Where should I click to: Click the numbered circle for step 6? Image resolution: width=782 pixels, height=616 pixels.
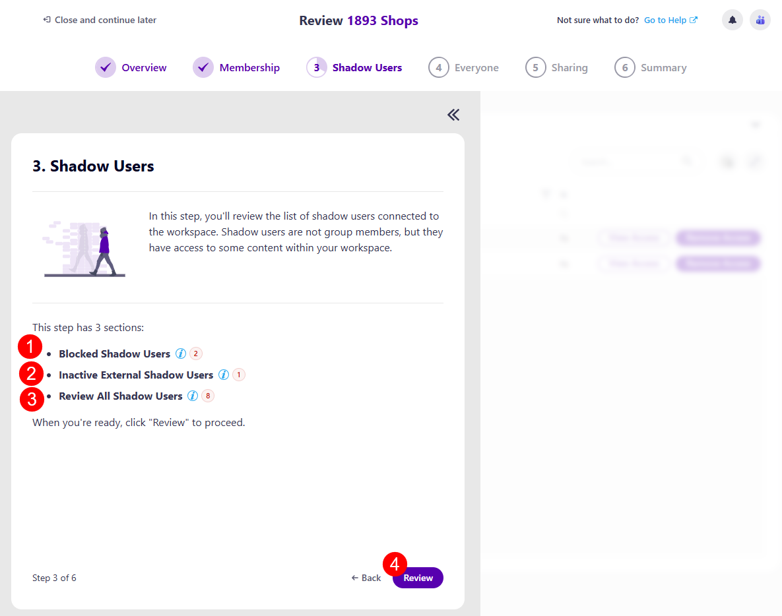click(625, 67)
